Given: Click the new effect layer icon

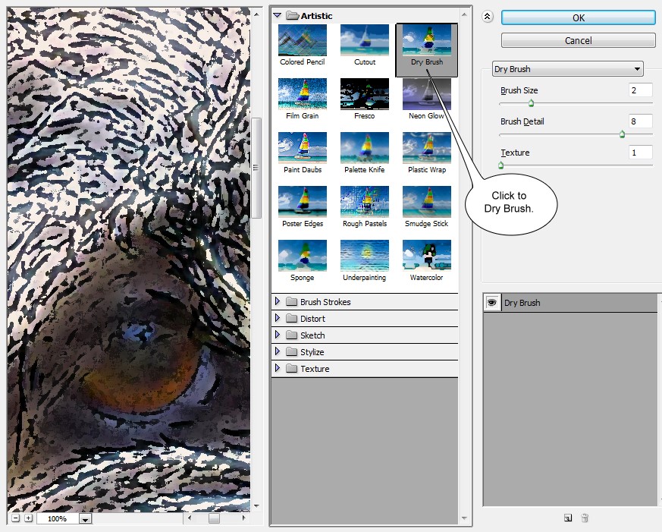Looking at the screenshot, I should click(x=567, y=518).
